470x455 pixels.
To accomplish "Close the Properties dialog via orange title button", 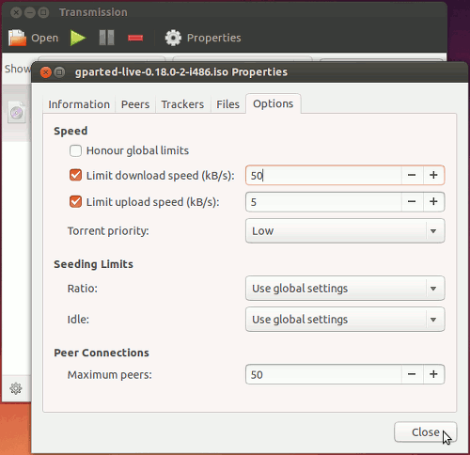I will pyautogui.click(x=46, y=72).
